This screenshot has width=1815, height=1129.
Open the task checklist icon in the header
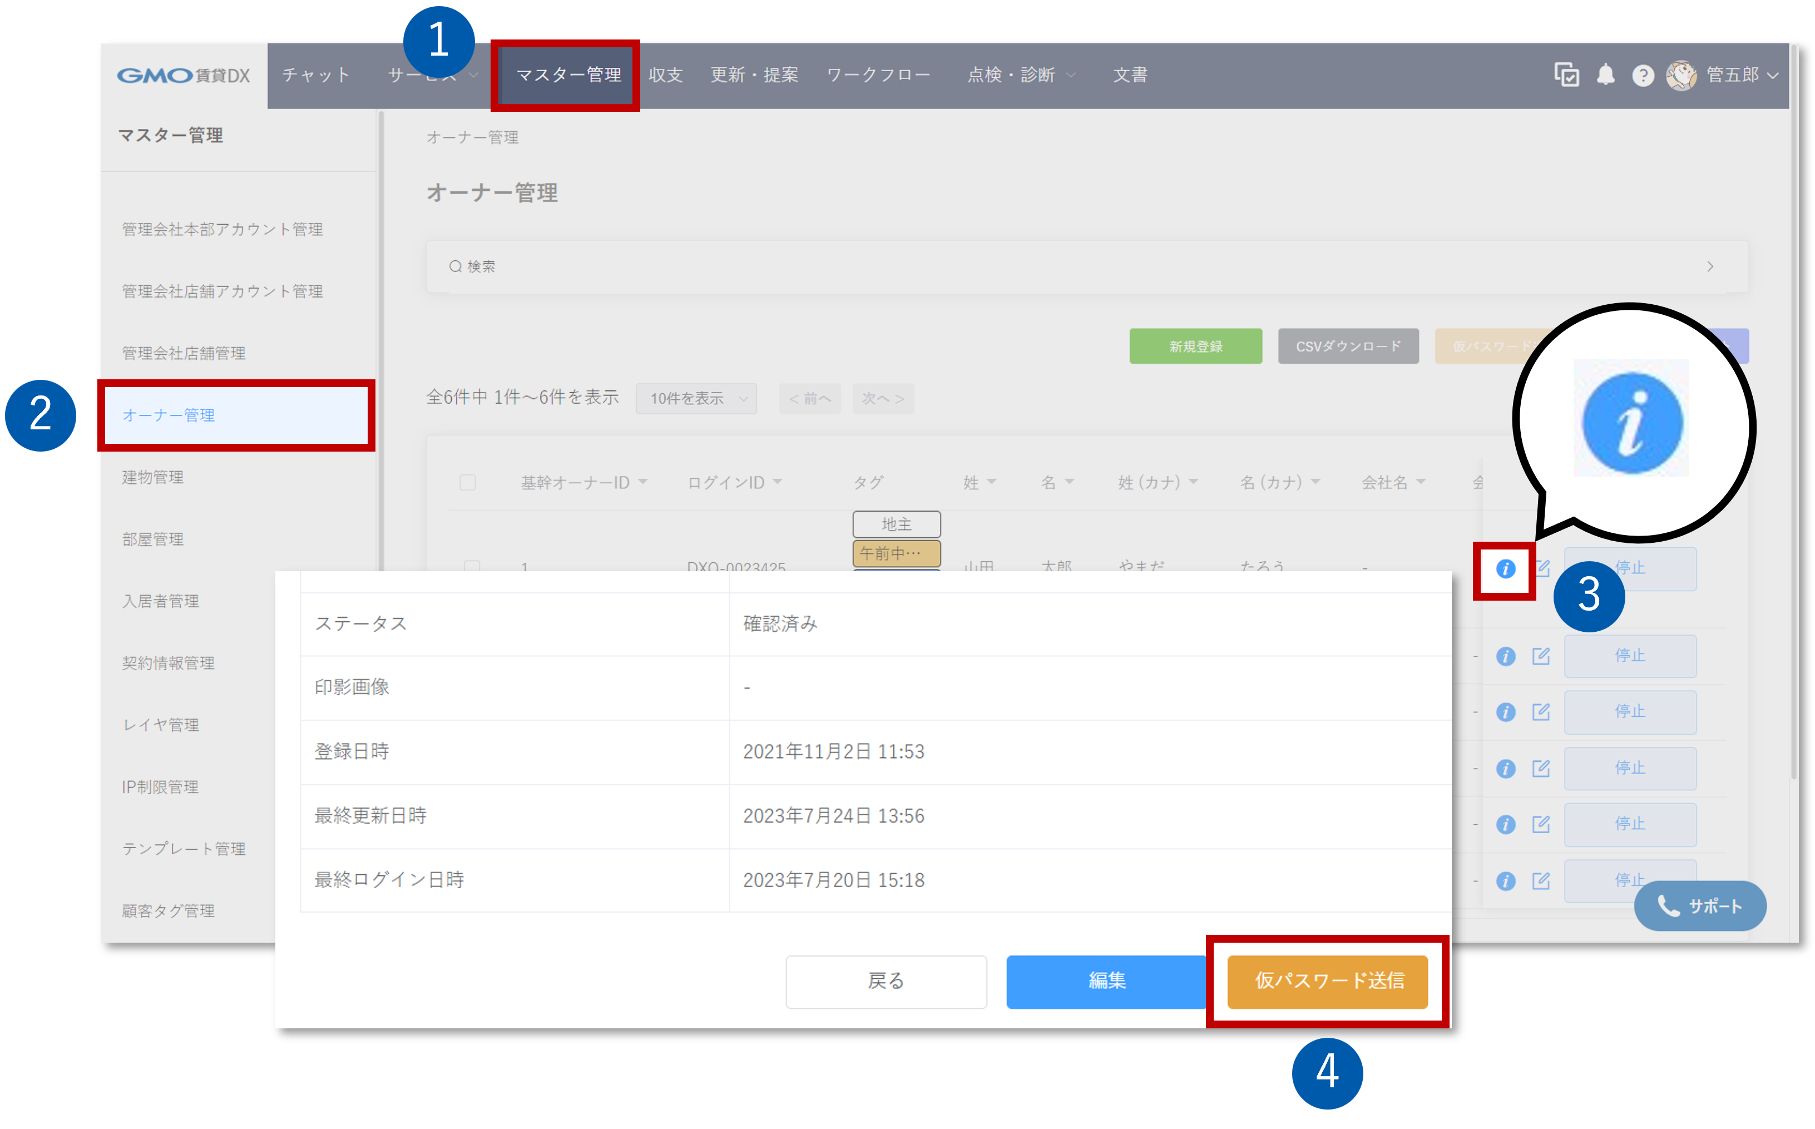point(1566,76)
